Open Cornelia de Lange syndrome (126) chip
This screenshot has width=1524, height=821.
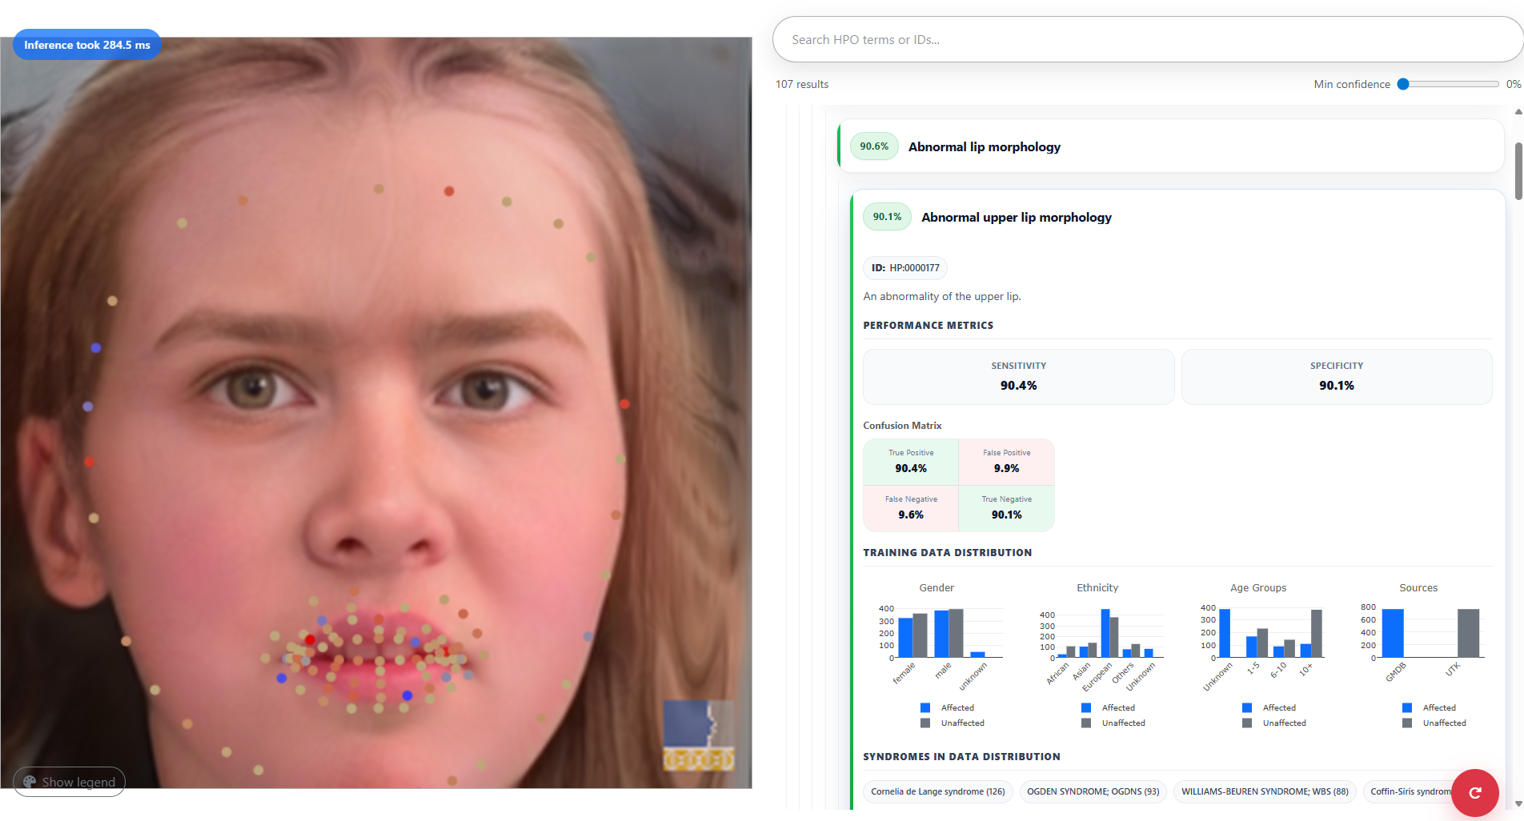pos(938,791)
